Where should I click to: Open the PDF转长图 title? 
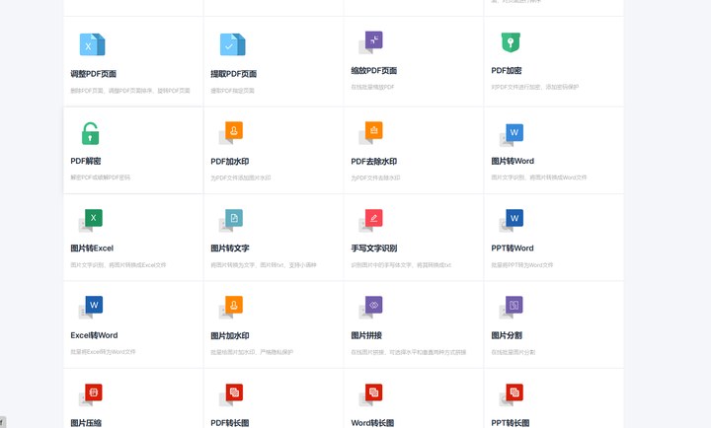coord(230,423)
